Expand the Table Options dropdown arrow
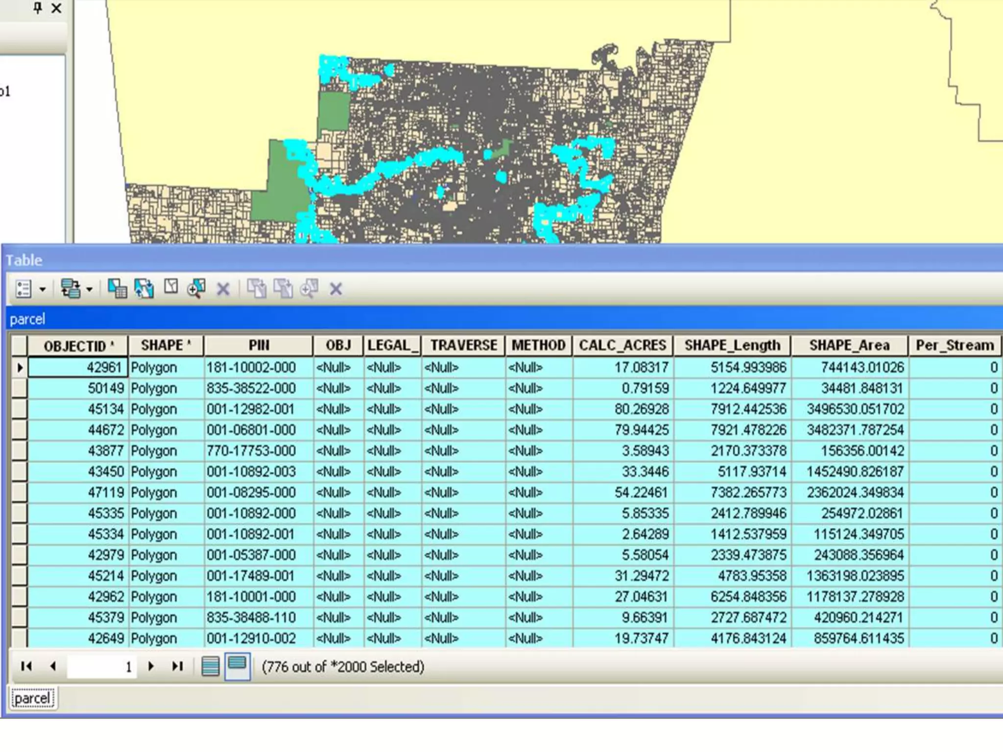1003x752 pixels. 43,289
